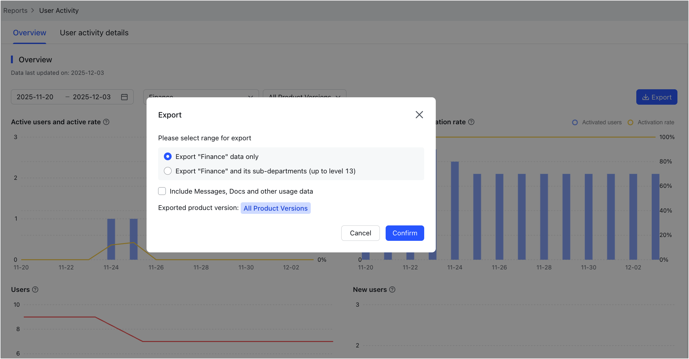This screenshot has height=359, width=689.
Task: Click the User Activity breadcrumb text
Action: tap(59, 11)
